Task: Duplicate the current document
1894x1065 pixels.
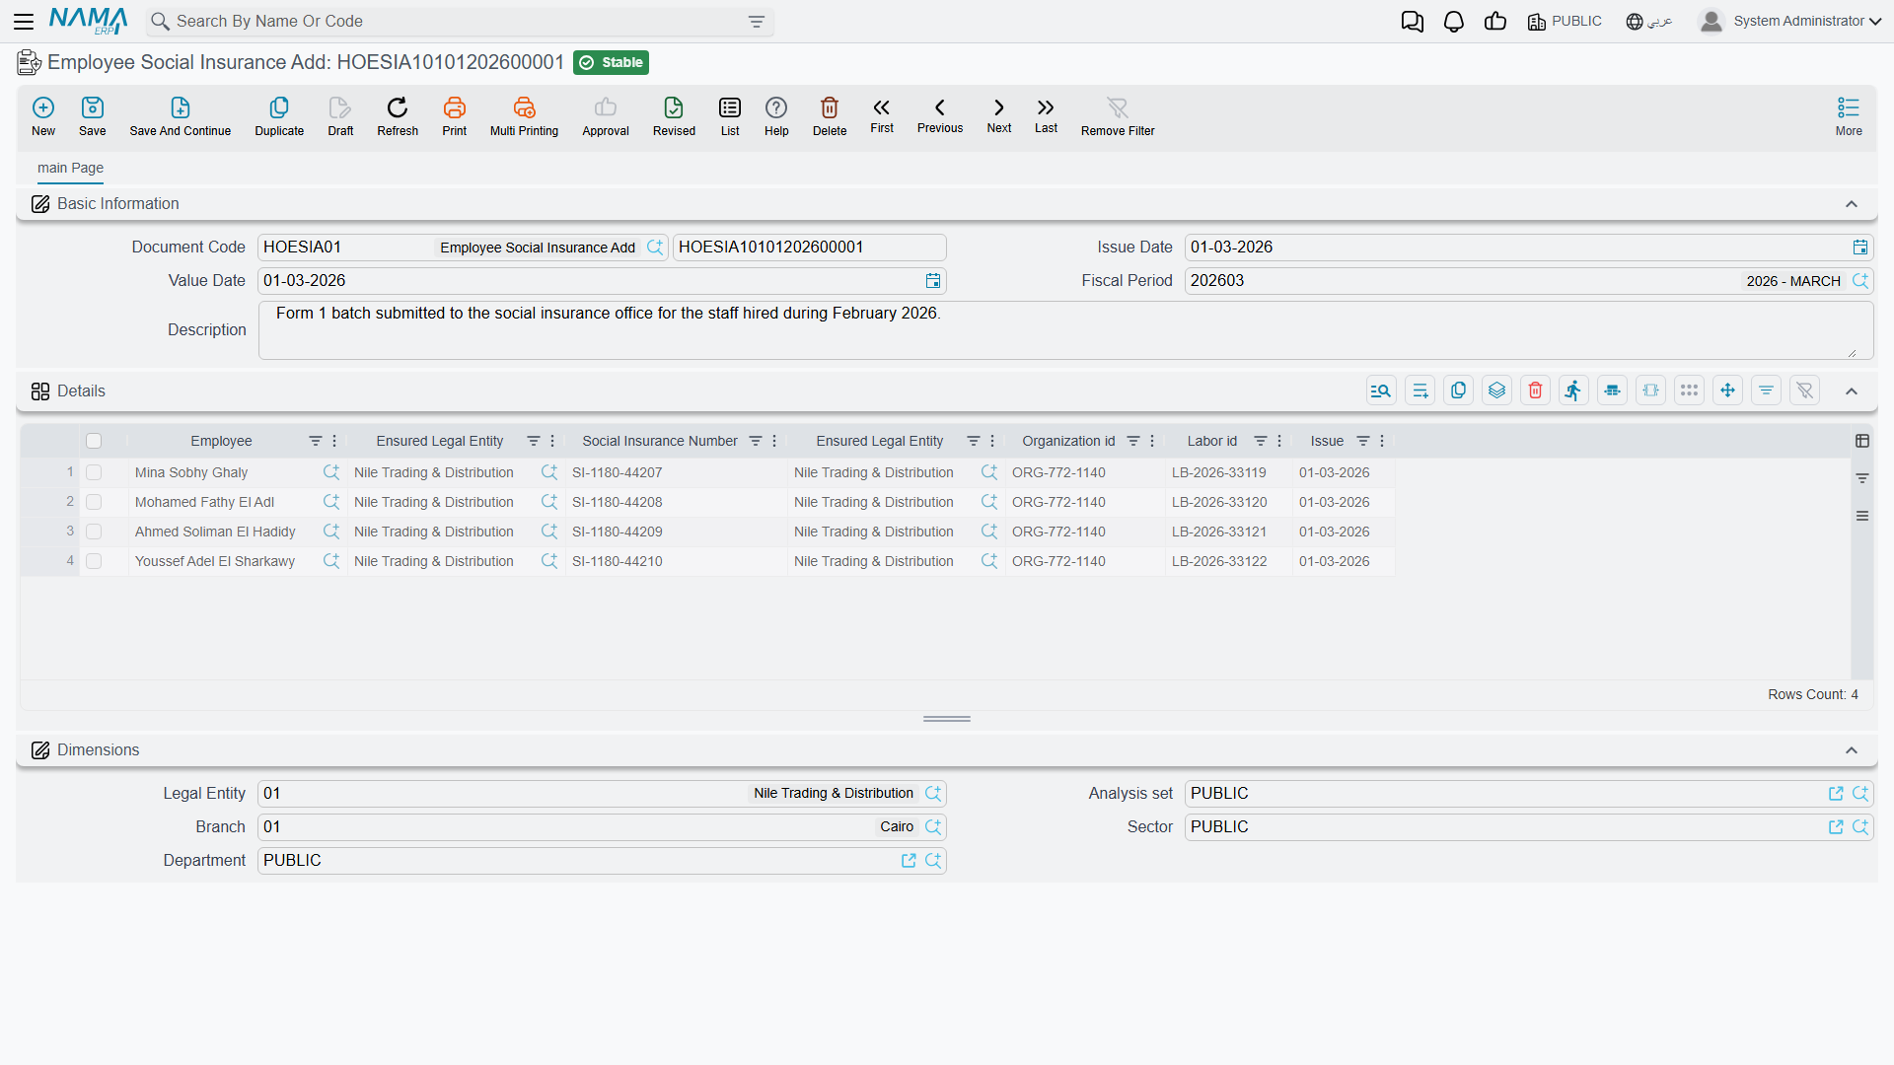Action: 279,116
